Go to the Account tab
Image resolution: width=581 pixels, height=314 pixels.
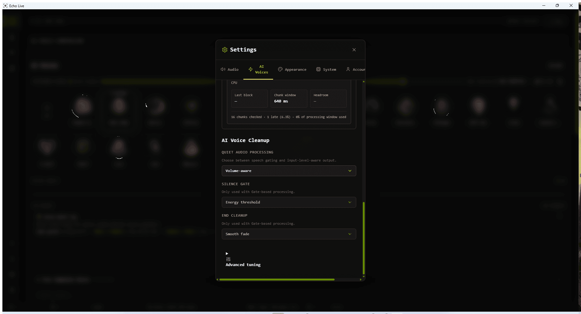(356, 70)
